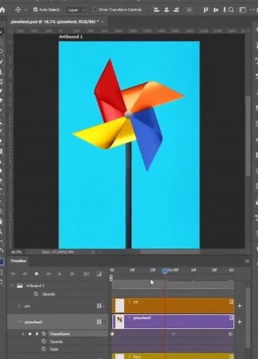Enable Show Transform Controls checkbox
The image size is (258, 359).
coord(95,10)
